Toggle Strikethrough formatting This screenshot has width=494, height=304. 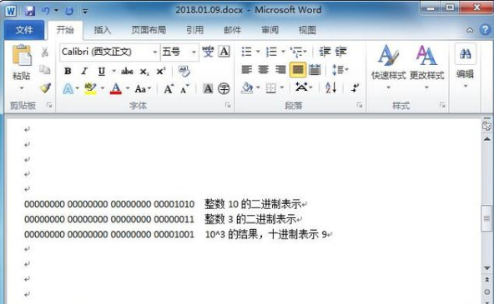(x=127, y=72)
